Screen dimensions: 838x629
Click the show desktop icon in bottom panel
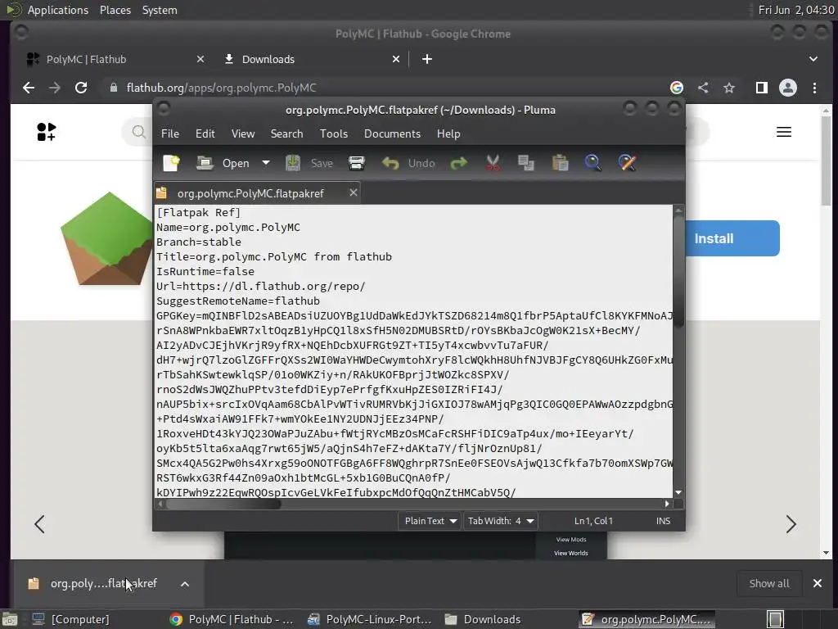coord(10,619)
